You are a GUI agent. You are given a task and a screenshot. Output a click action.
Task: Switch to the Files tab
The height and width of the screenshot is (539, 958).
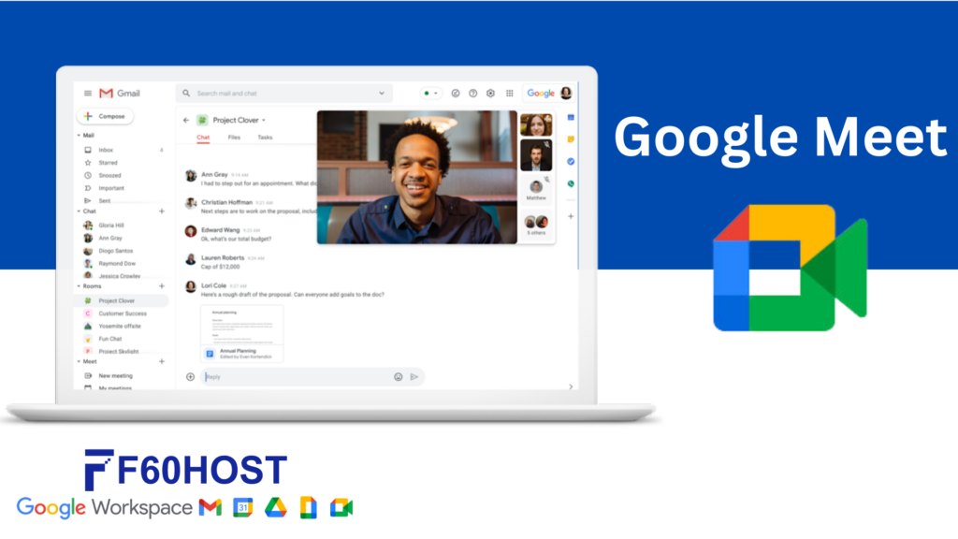[234, 137]
